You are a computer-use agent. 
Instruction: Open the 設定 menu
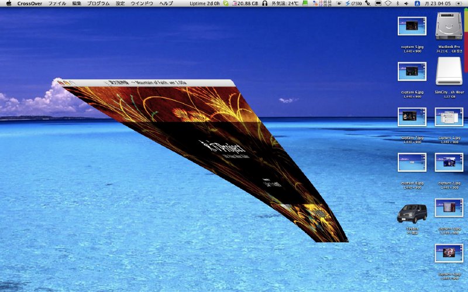coord(120,4)
